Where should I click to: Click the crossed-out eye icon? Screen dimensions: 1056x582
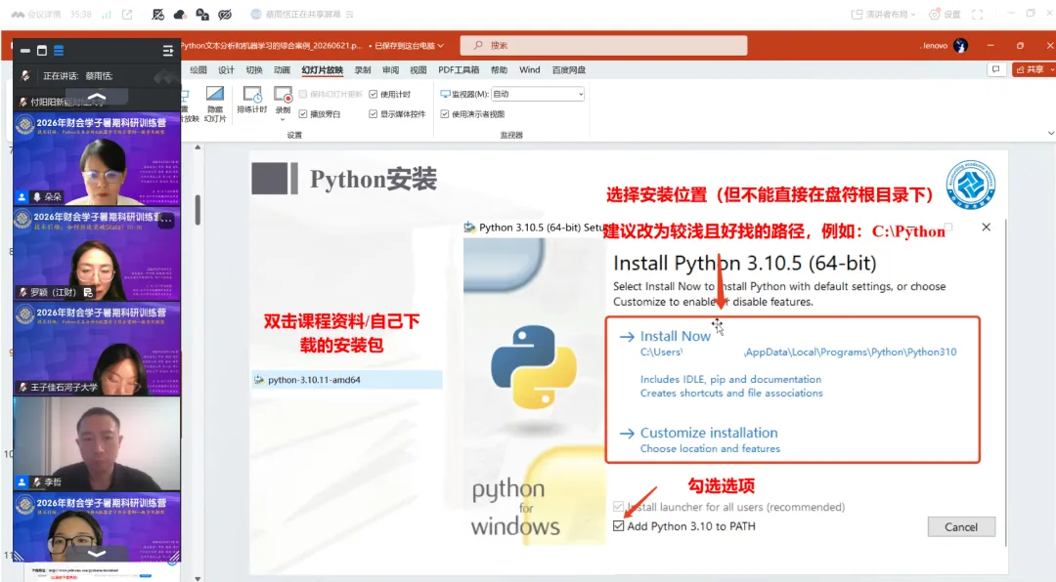(225, 14)
